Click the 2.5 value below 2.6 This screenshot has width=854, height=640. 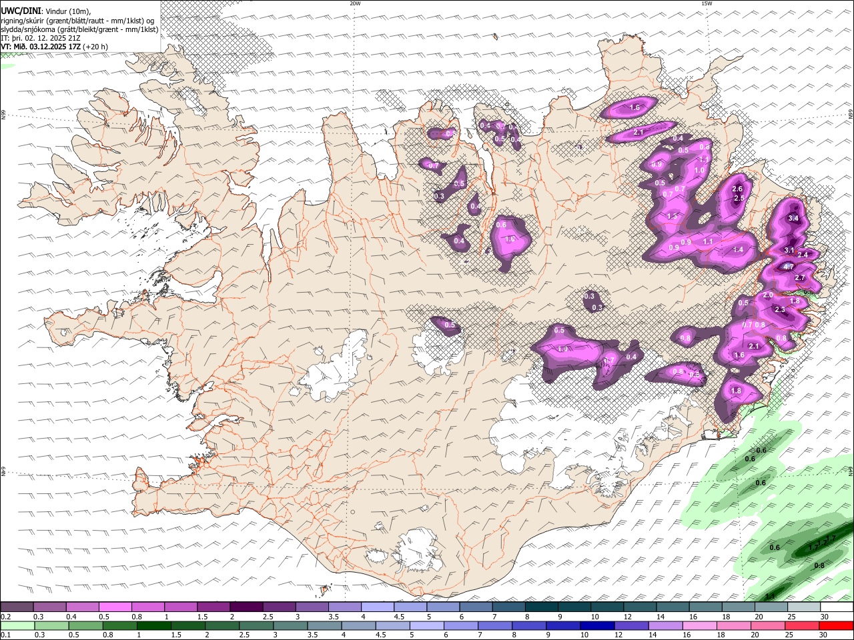(739, 199)
